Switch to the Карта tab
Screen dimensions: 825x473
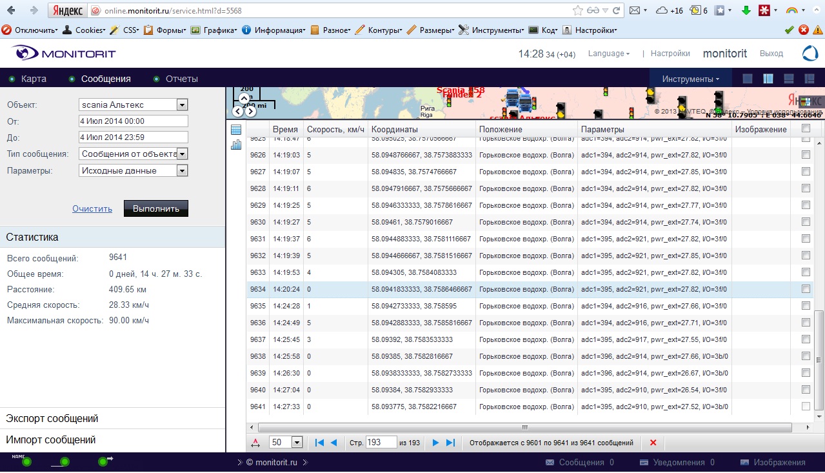click(34, 79)
